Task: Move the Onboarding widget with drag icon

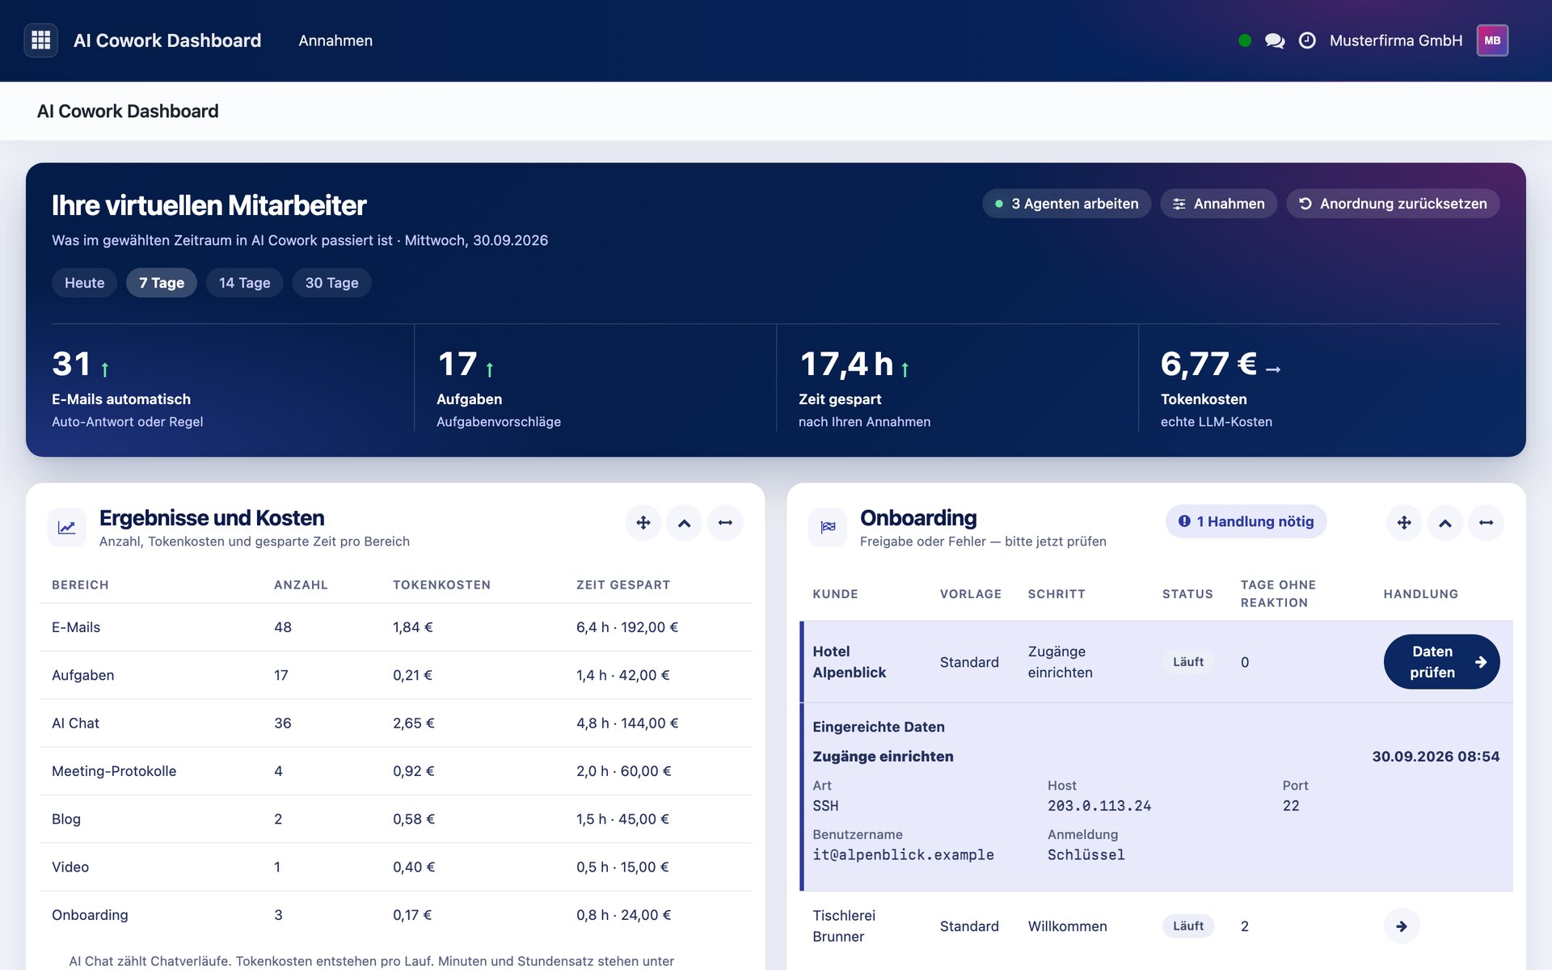Action: click(1404, 523)
